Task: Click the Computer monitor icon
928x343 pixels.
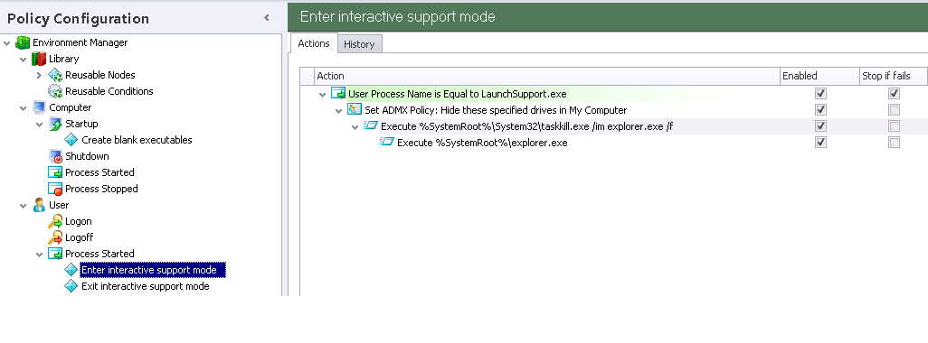Action: click(39, 107)
